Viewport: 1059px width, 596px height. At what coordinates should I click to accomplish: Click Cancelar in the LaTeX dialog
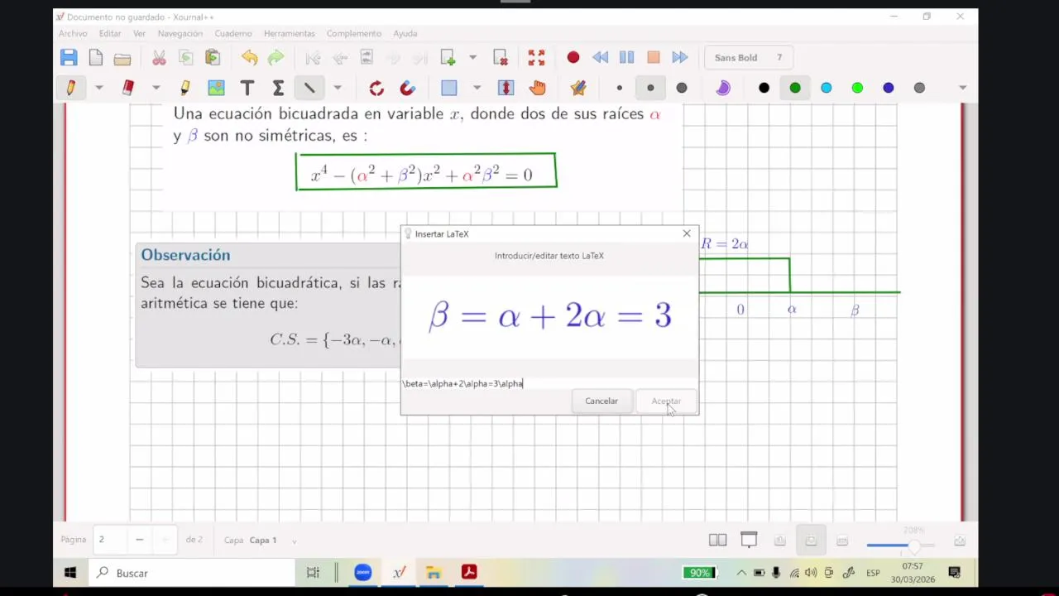pos(601,401)
